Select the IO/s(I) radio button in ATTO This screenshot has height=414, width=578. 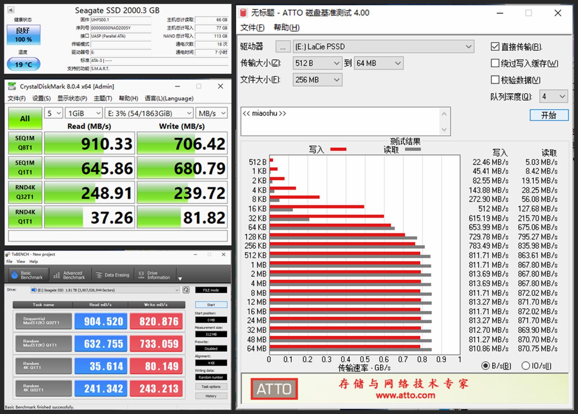click(526, 366)
